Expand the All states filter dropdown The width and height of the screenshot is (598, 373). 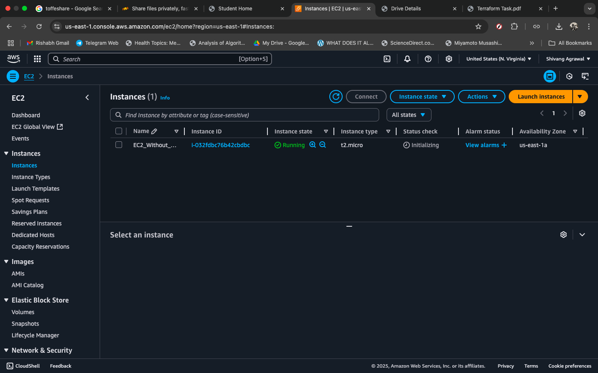(409, 115)
